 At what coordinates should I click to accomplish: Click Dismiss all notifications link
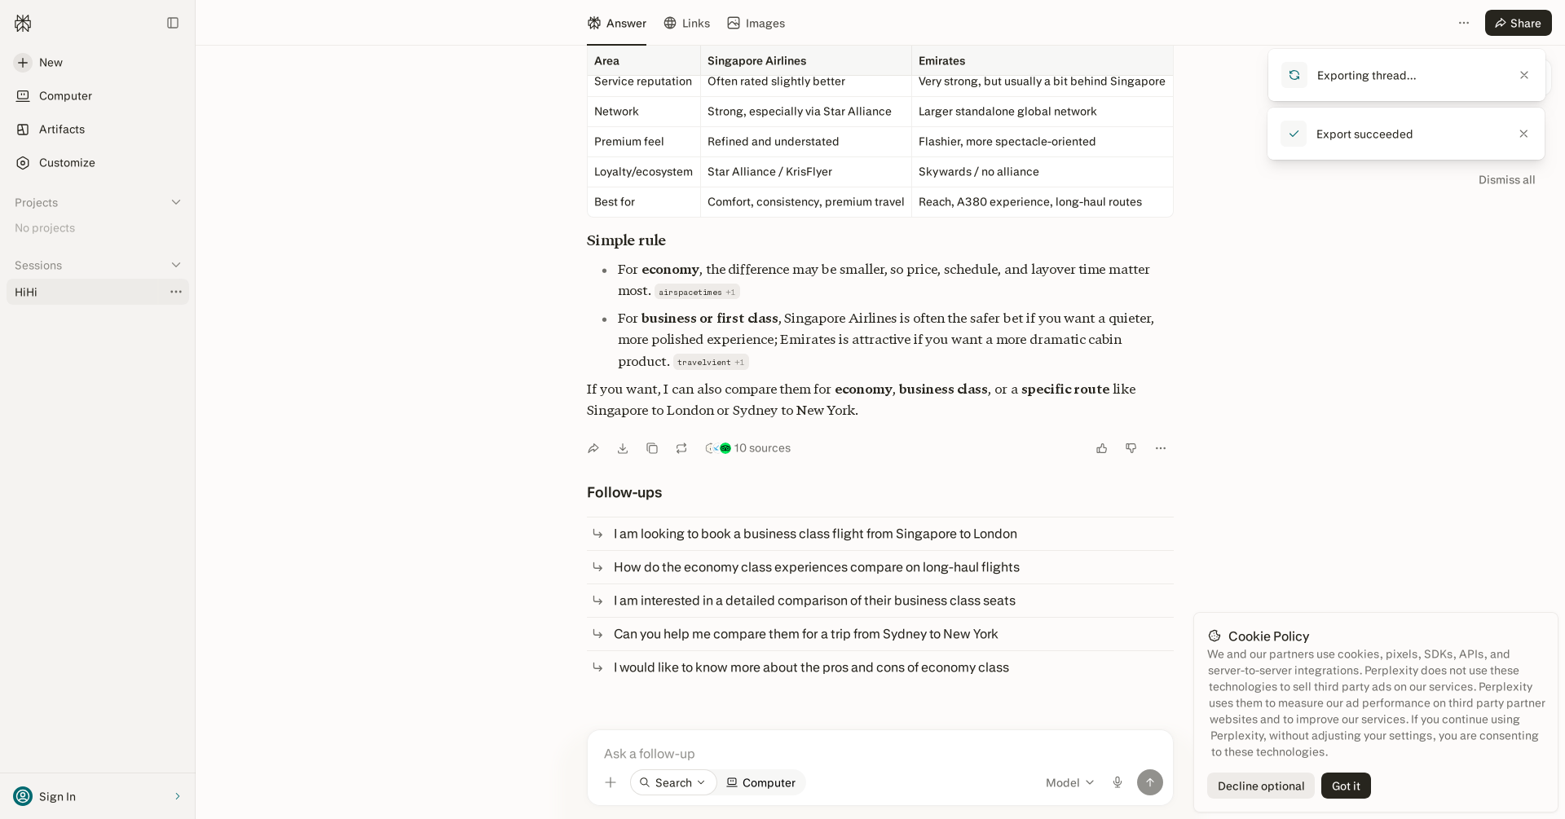tap(1506, 180)
